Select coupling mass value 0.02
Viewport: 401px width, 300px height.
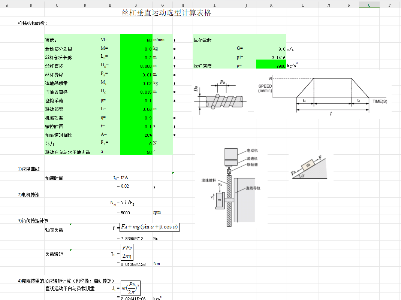point(136,82)
